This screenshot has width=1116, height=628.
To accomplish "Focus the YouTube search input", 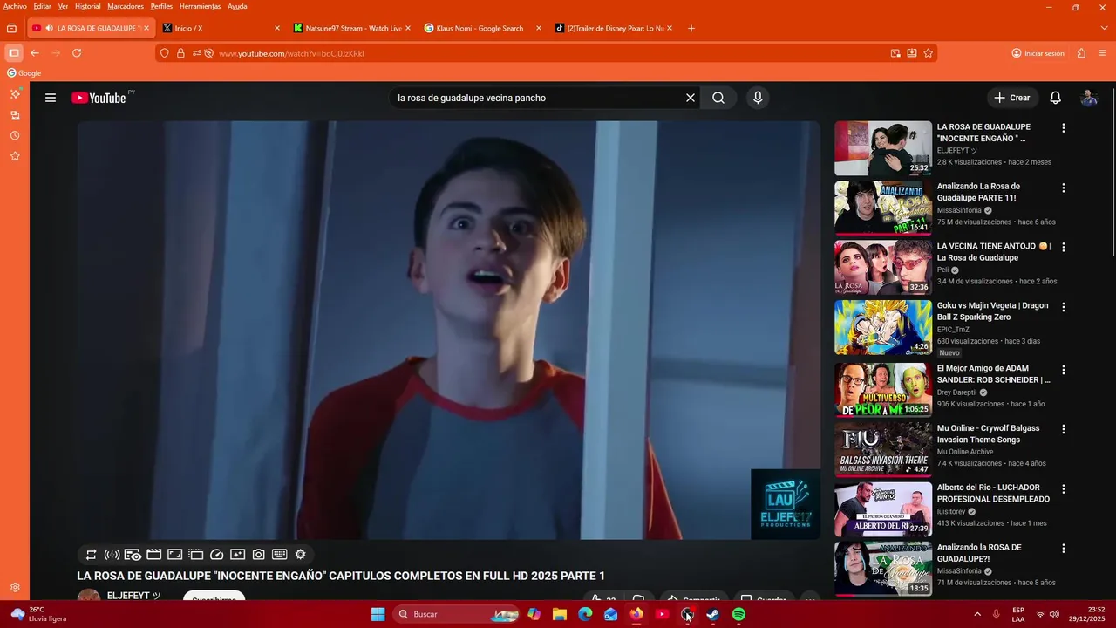I will [x=536, y=98].
